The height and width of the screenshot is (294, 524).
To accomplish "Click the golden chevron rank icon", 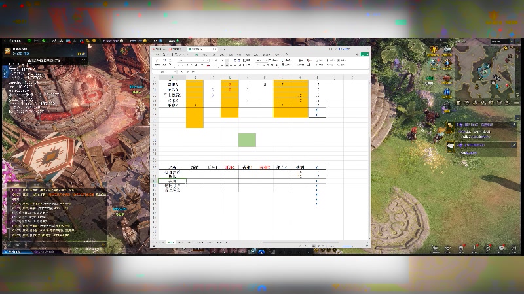I will tap(434, 50).
